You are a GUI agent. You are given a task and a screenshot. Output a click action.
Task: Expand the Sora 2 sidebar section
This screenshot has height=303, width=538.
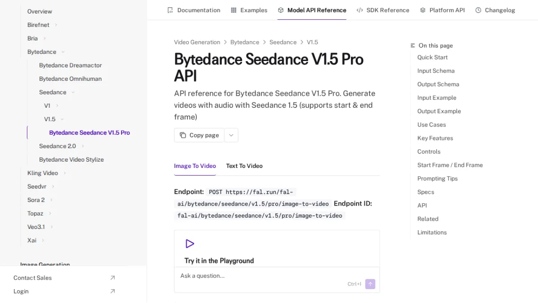pos(52,200)
